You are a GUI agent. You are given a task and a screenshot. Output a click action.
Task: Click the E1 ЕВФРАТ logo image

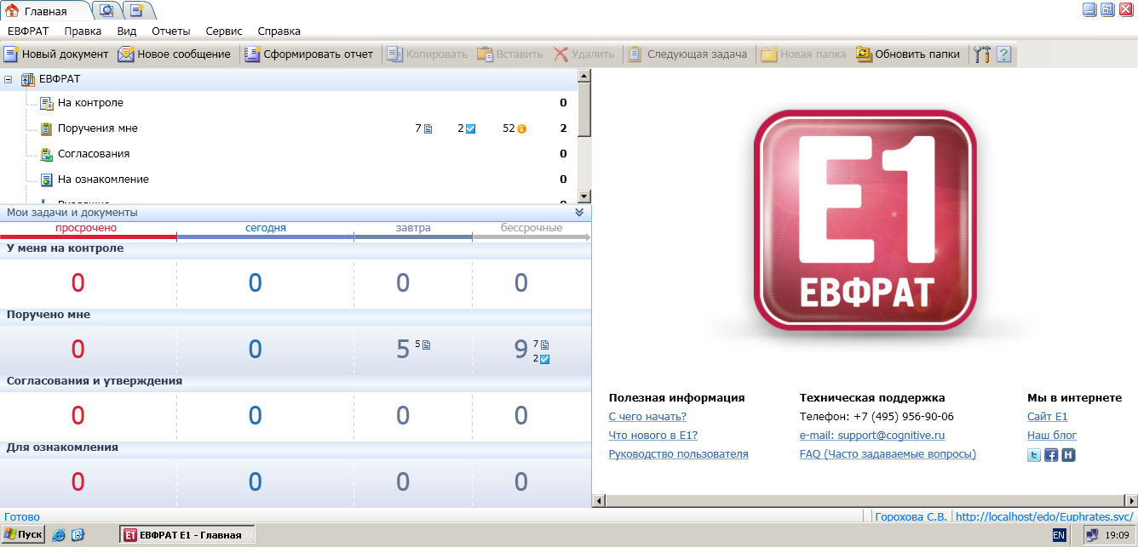(x=865, y=221)
